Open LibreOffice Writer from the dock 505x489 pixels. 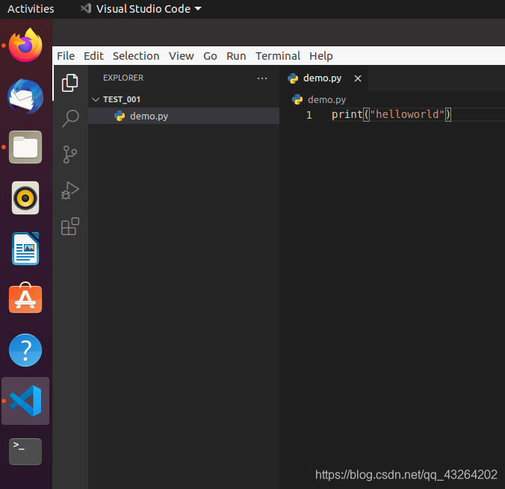coord(25,249)
